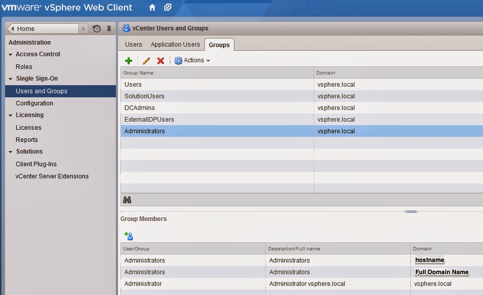Pin the navigator with the pin icon
This screenshot has height=295, width=483.
pyautogui.click(x=109, y=28)
